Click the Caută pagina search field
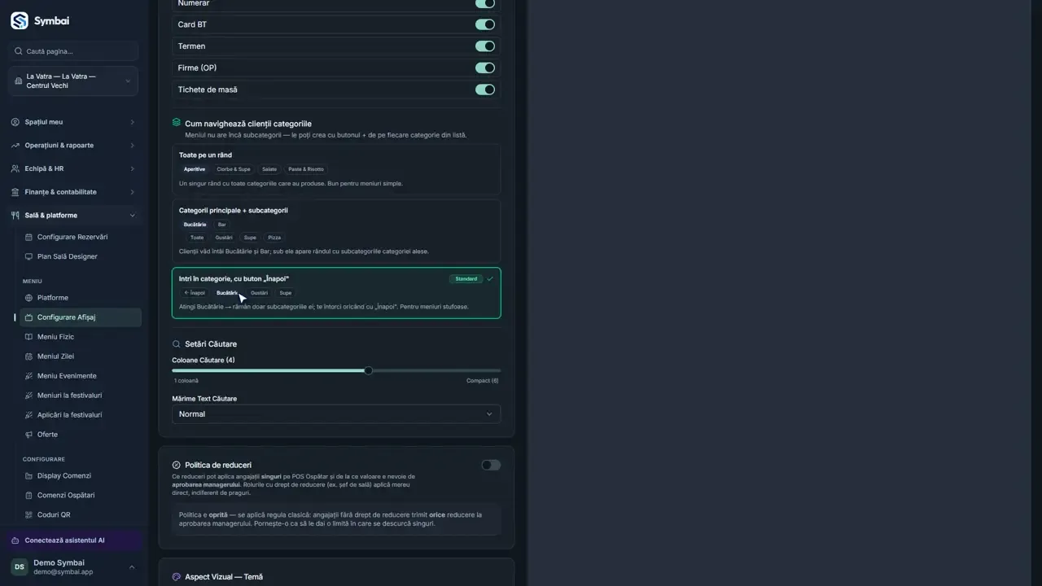The height and width of the screenshot is (586, 1042). 73,51
